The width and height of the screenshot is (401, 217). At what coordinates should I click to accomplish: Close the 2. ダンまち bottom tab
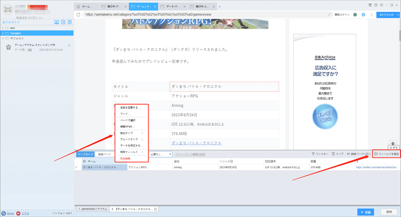155,209
